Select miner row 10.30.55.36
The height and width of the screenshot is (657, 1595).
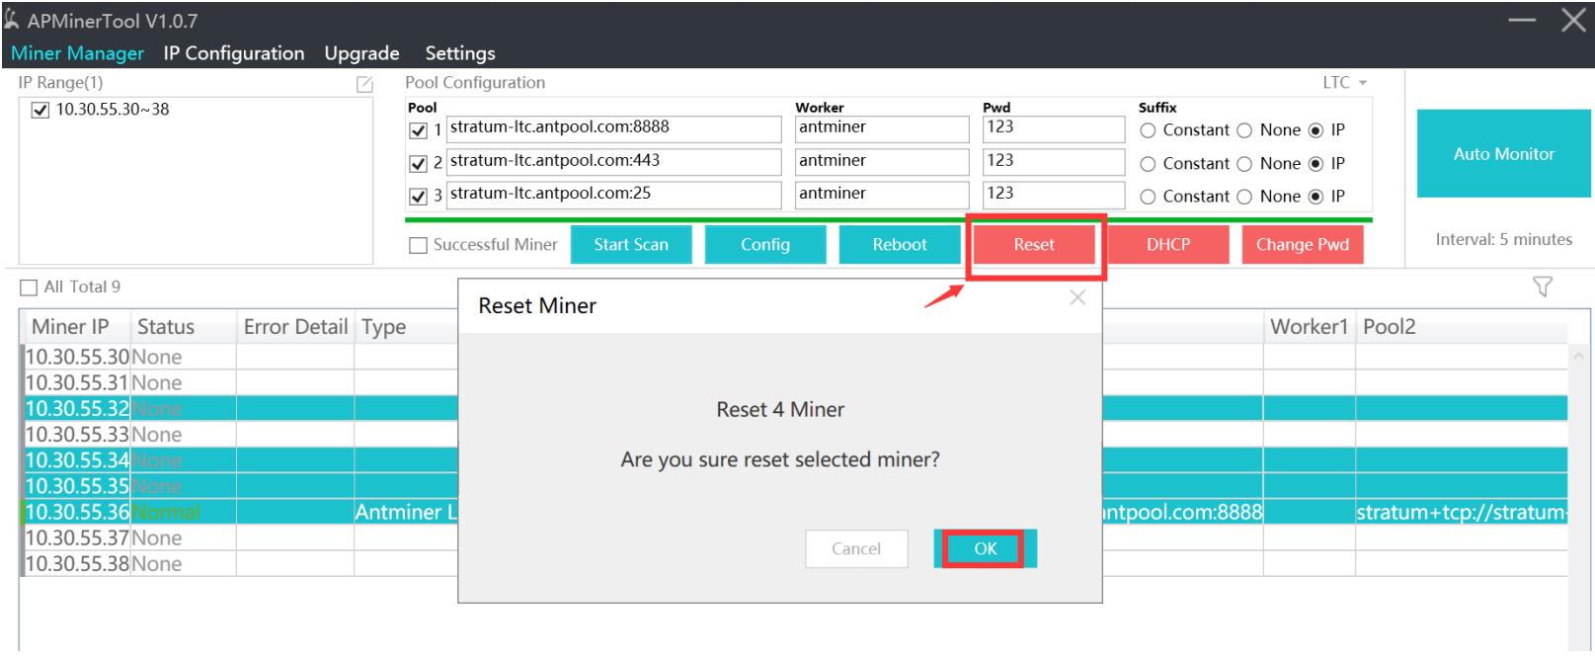point(794,512)
